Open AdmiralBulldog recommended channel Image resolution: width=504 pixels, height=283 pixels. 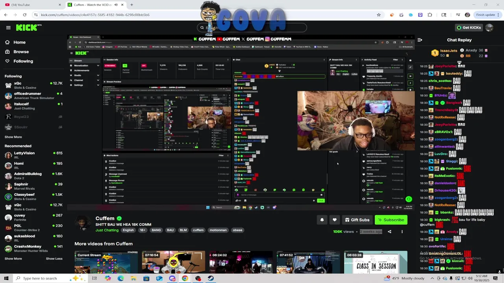33,176
